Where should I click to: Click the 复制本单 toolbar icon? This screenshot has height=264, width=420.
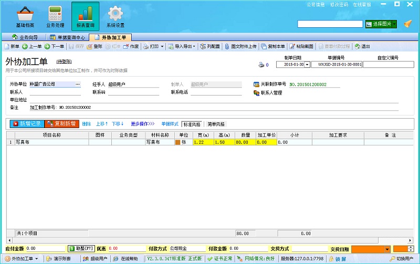273,46
